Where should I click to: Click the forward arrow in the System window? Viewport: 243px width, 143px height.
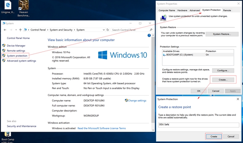coord(11,30)
